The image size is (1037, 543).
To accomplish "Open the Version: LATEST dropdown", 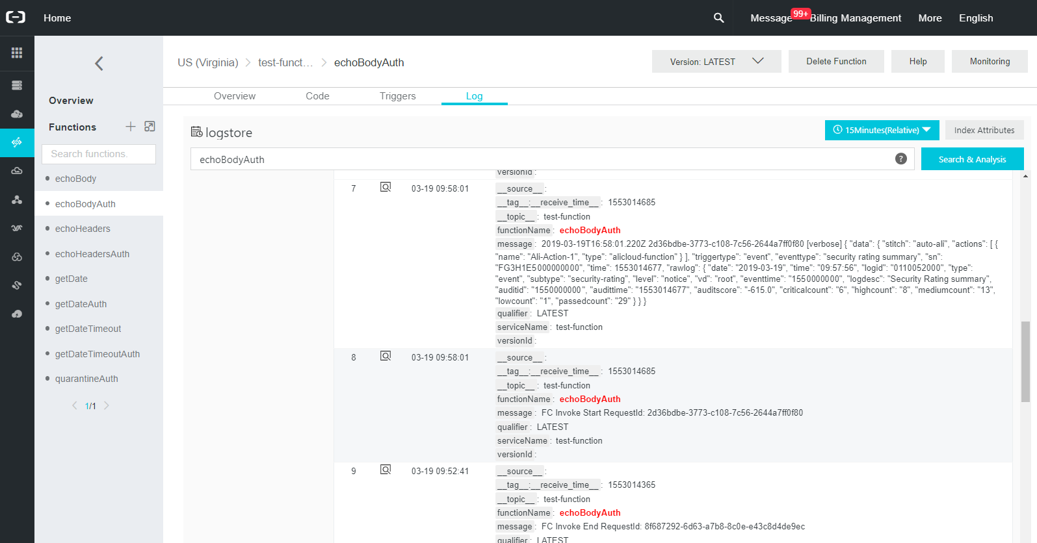I will 716,62.
